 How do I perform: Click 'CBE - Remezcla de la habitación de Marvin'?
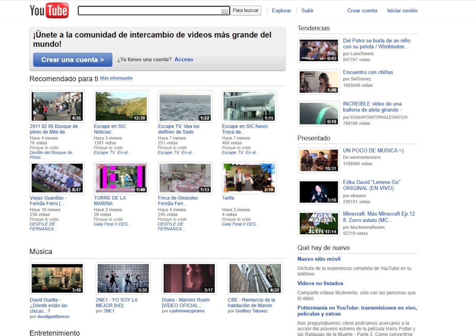click(251, 303)
